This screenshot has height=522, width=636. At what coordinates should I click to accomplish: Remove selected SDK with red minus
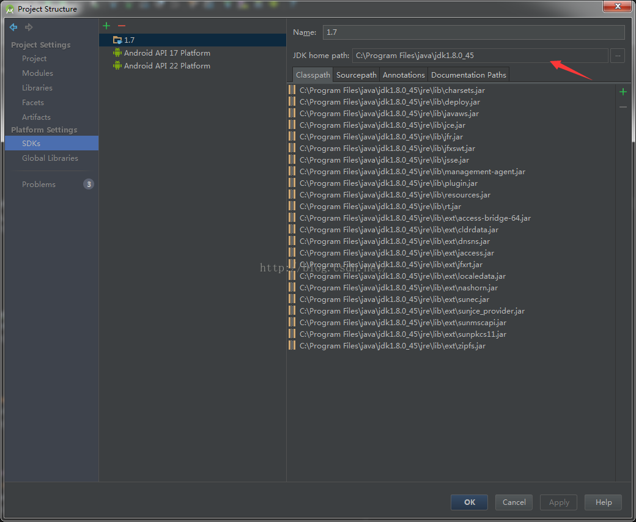click(122, 26)
